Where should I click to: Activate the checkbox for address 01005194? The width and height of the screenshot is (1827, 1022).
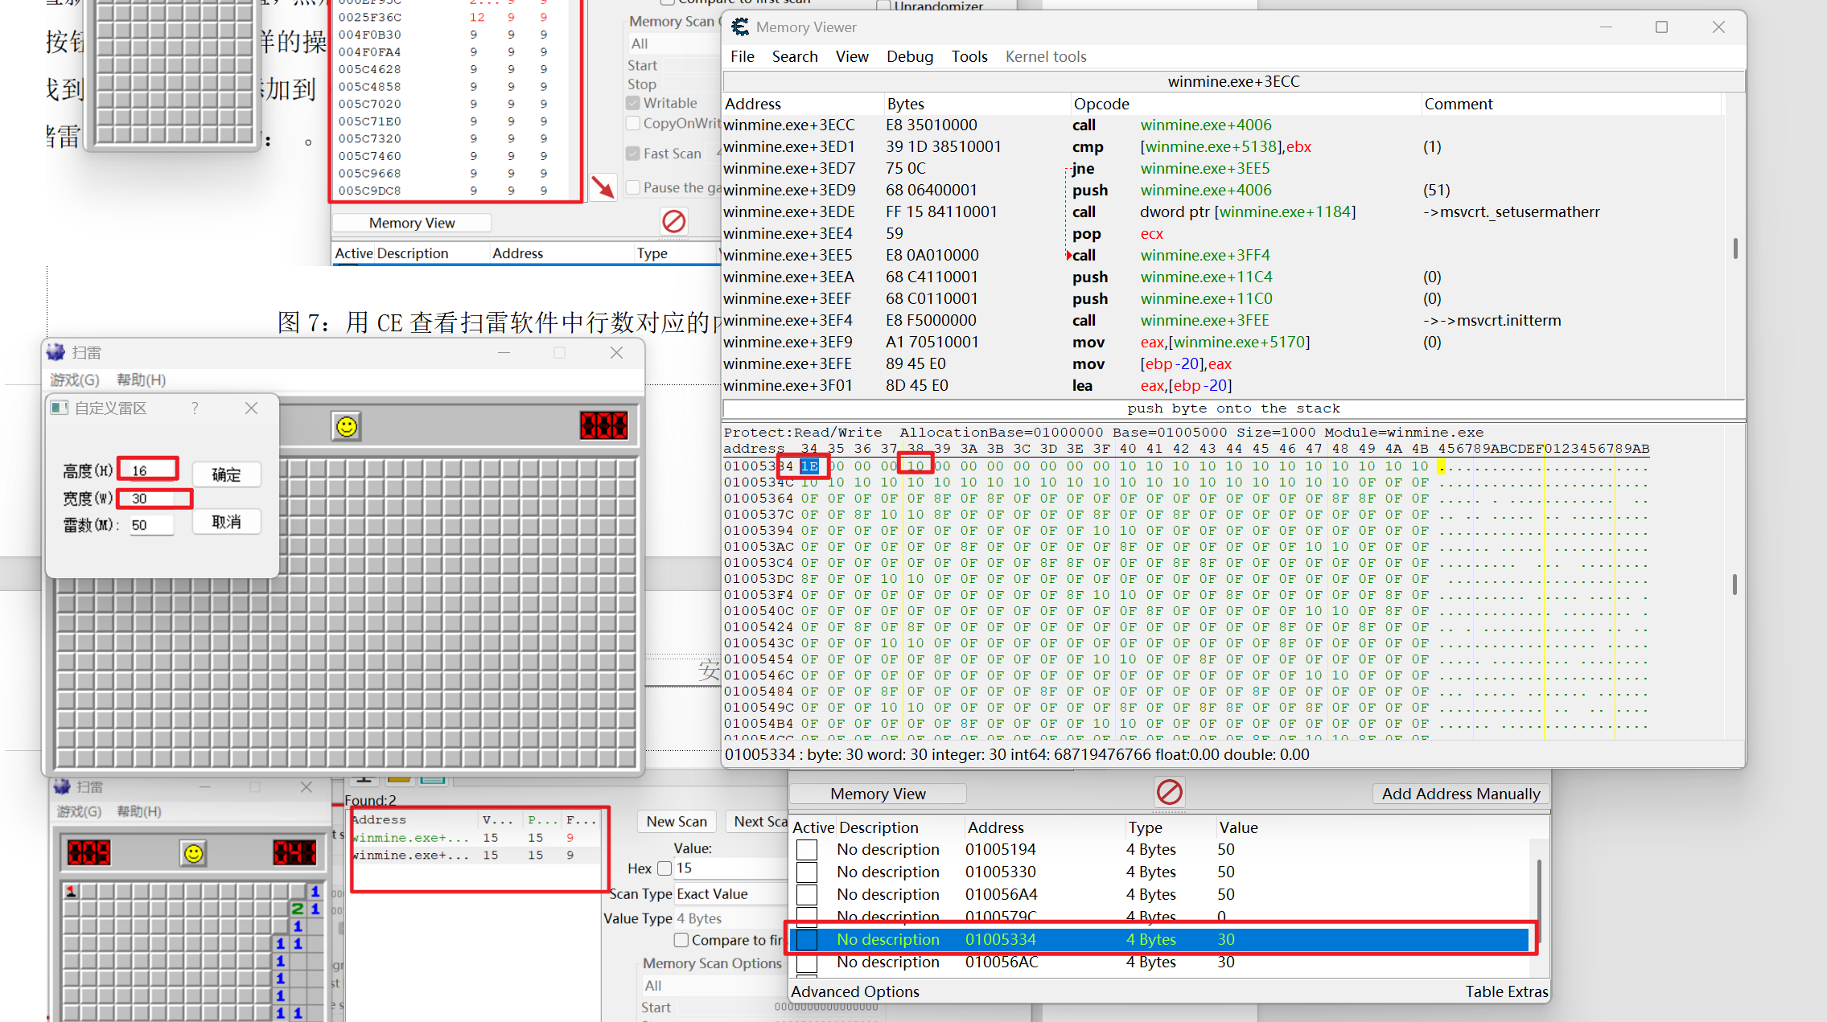point(807,850)
